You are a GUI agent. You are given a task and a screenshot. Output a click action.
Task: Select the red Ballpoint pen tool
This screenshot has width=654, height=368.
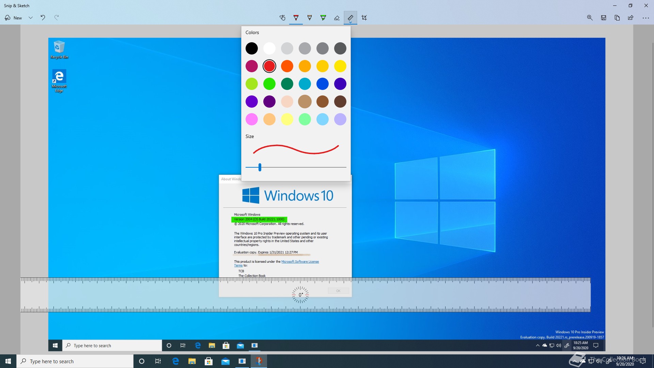296,18
